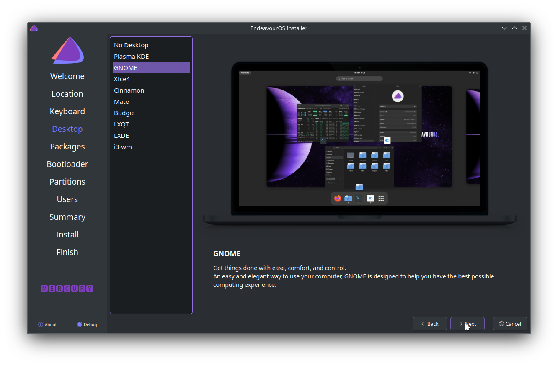Select LXQT desktop option
Image resolution: width=558 pixels, height=366 pixels.
(x=151, y=124)
